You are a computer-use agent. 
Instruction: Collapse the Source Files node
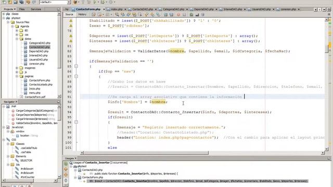[x=8, y=22]
